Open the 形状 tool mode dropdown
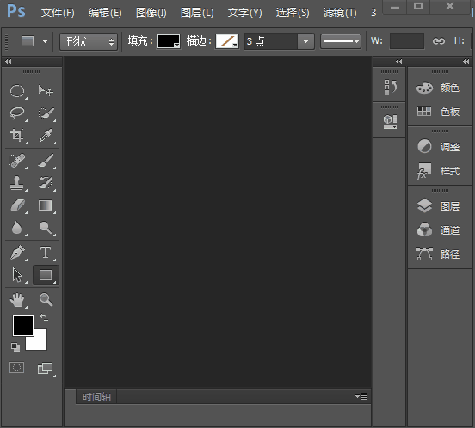The height and width of the screenshot is (428, 475). click(89, 41)
